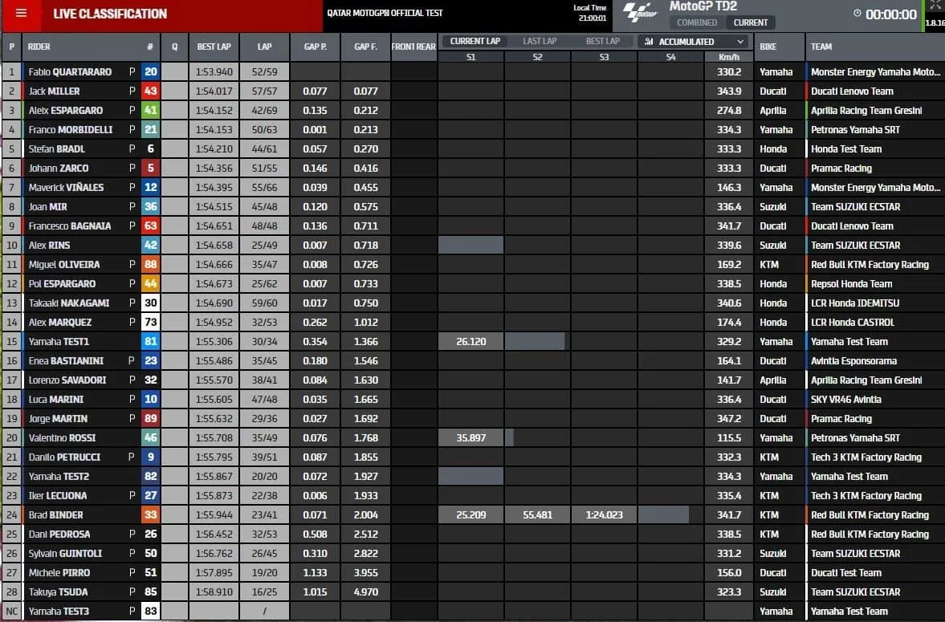Select rider Pol ESPARGARO
This screenshot has height=622, width=945.
tap(62, 284)
